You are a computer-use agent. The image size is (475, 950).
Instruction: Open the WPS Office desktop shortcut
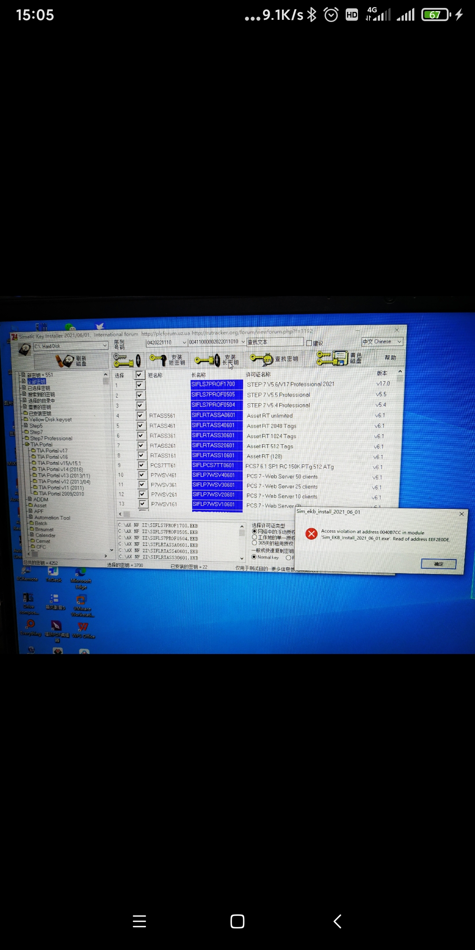point(83,629)
